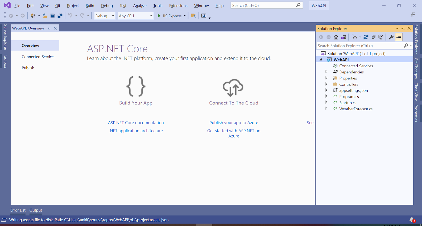Expand the Properties node arrow
Screen dimensions: 422x226
326,78
